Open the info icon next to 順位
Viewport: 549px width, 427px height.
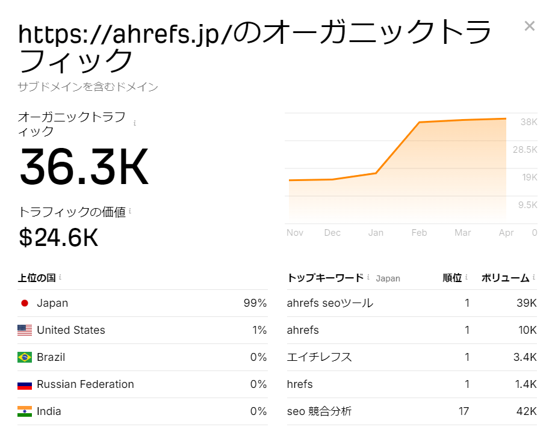[467, 277]
